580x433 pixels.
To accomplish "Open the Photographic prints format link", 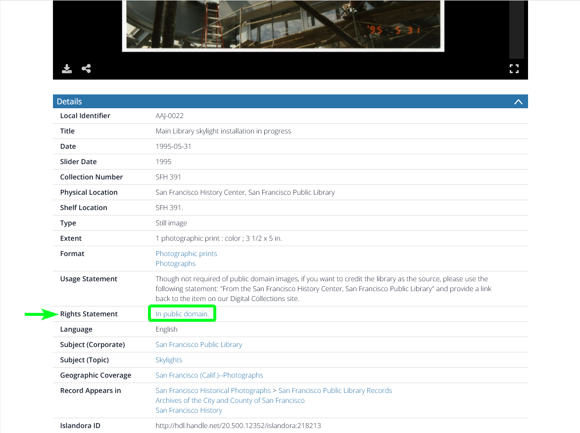I will 186,254.
